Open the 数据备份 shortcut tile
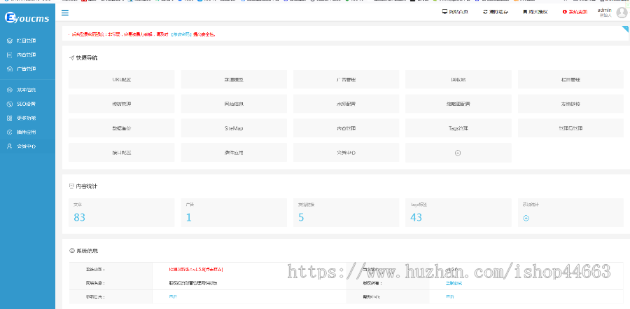The height and width of the screenshot is (309, 630). coord(121,128)
